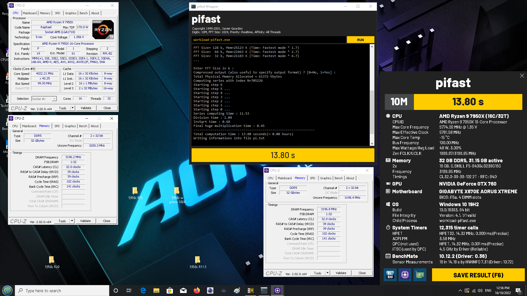Click ENG language indicator in tray
527x296 pixels.
pyautogui.click(x=488, y=291)
